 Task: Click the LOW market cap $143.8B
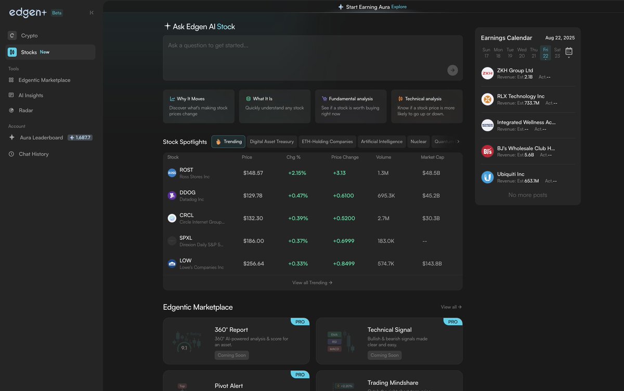[x=432, y=264]
